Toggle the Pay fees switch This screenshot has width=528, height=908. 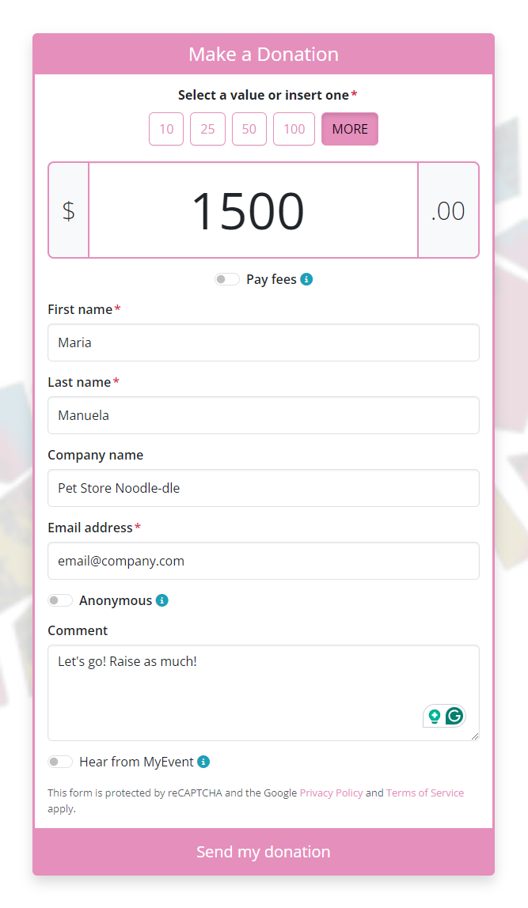pyautogui.click(x=226, y=279)
